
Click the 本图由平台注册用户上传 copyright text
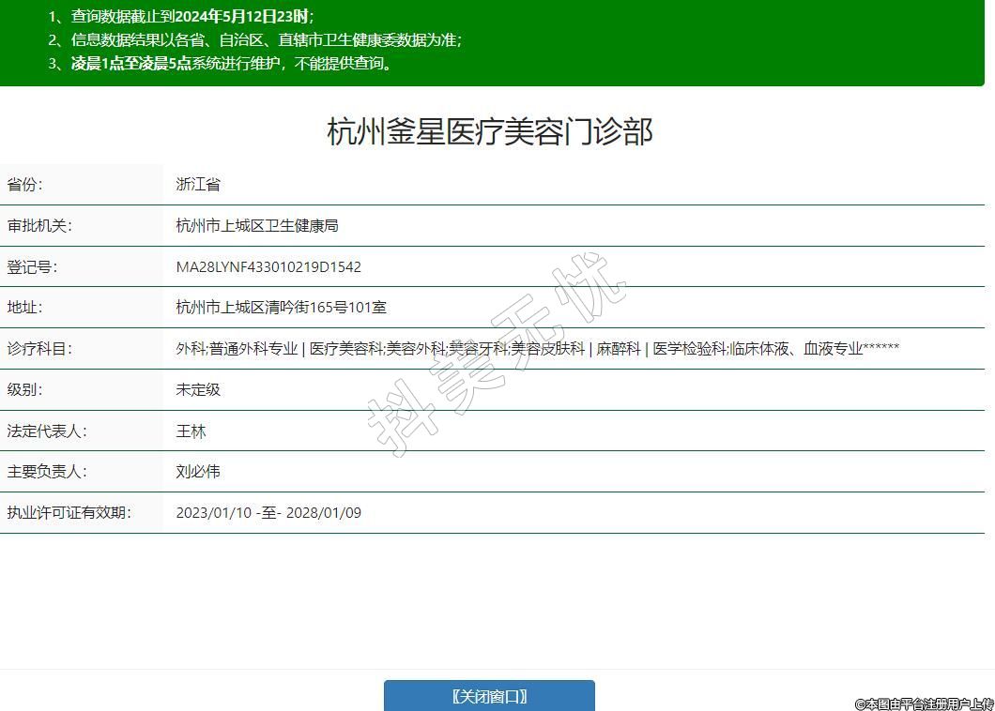click(924, 703)
